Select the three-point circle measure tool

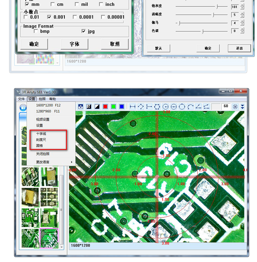182,107
